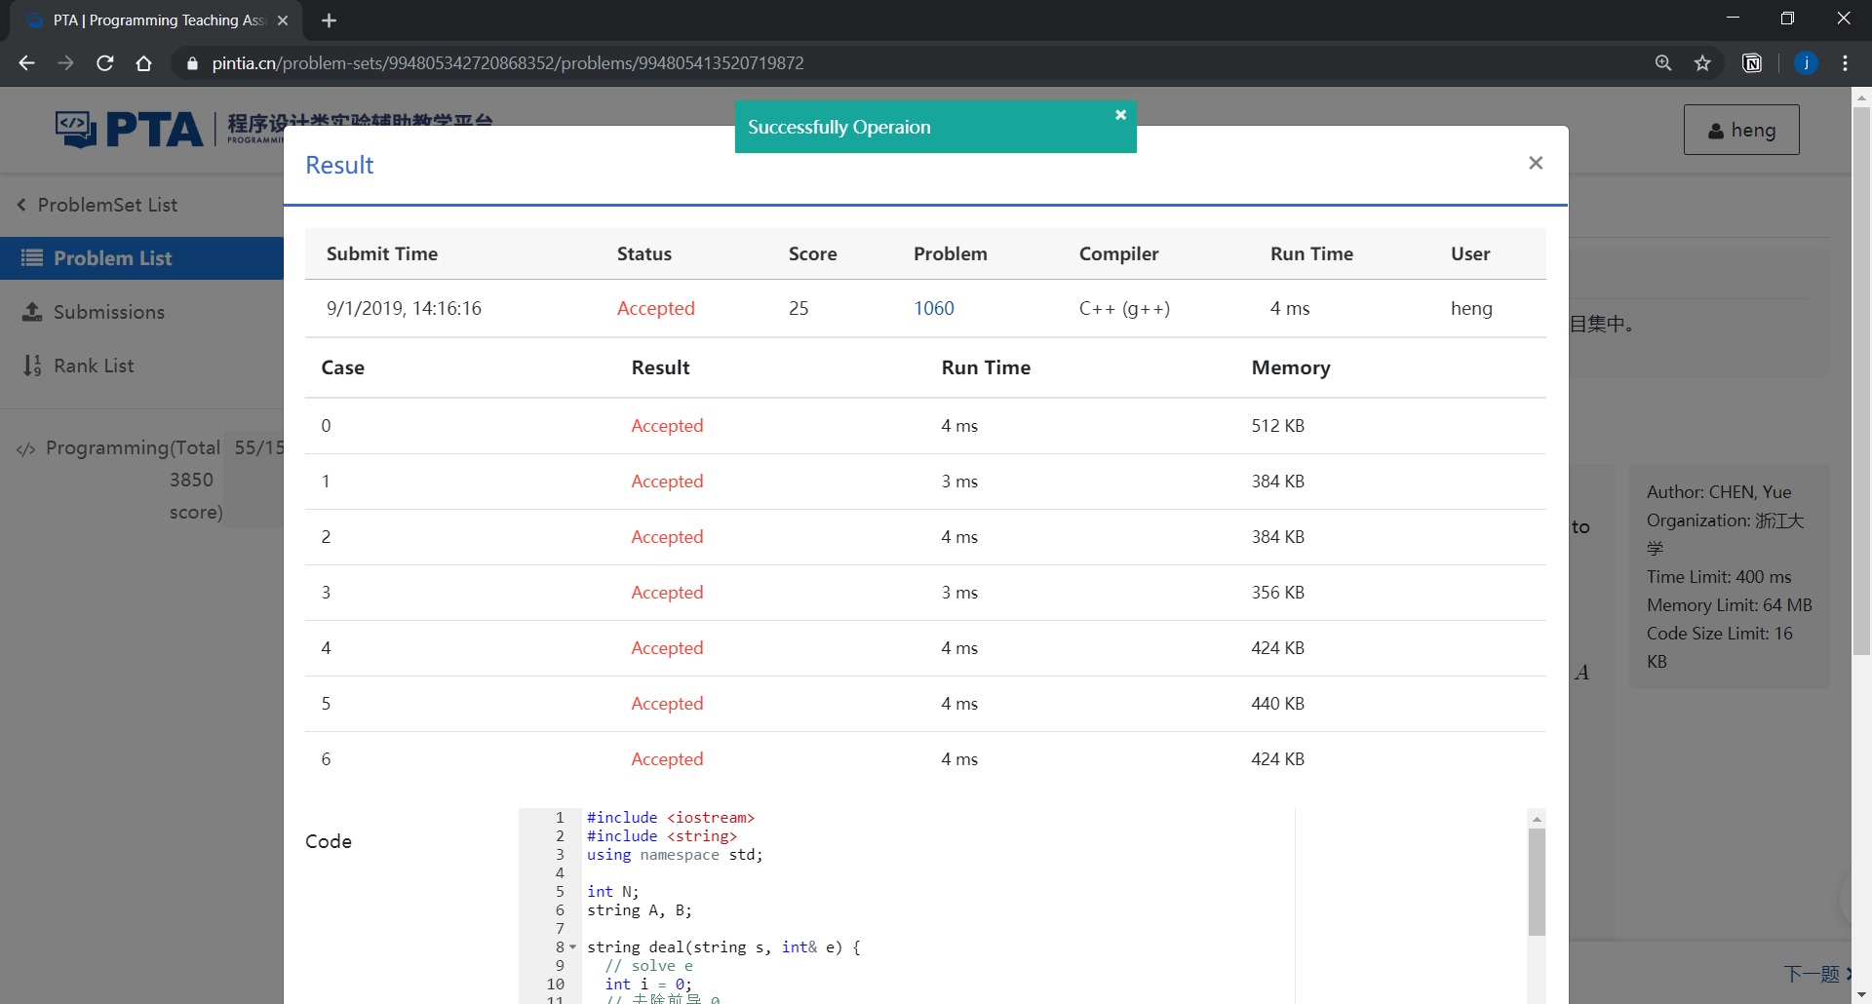
Task: Click the user name heng in results row
Action: pos(1471,308)
